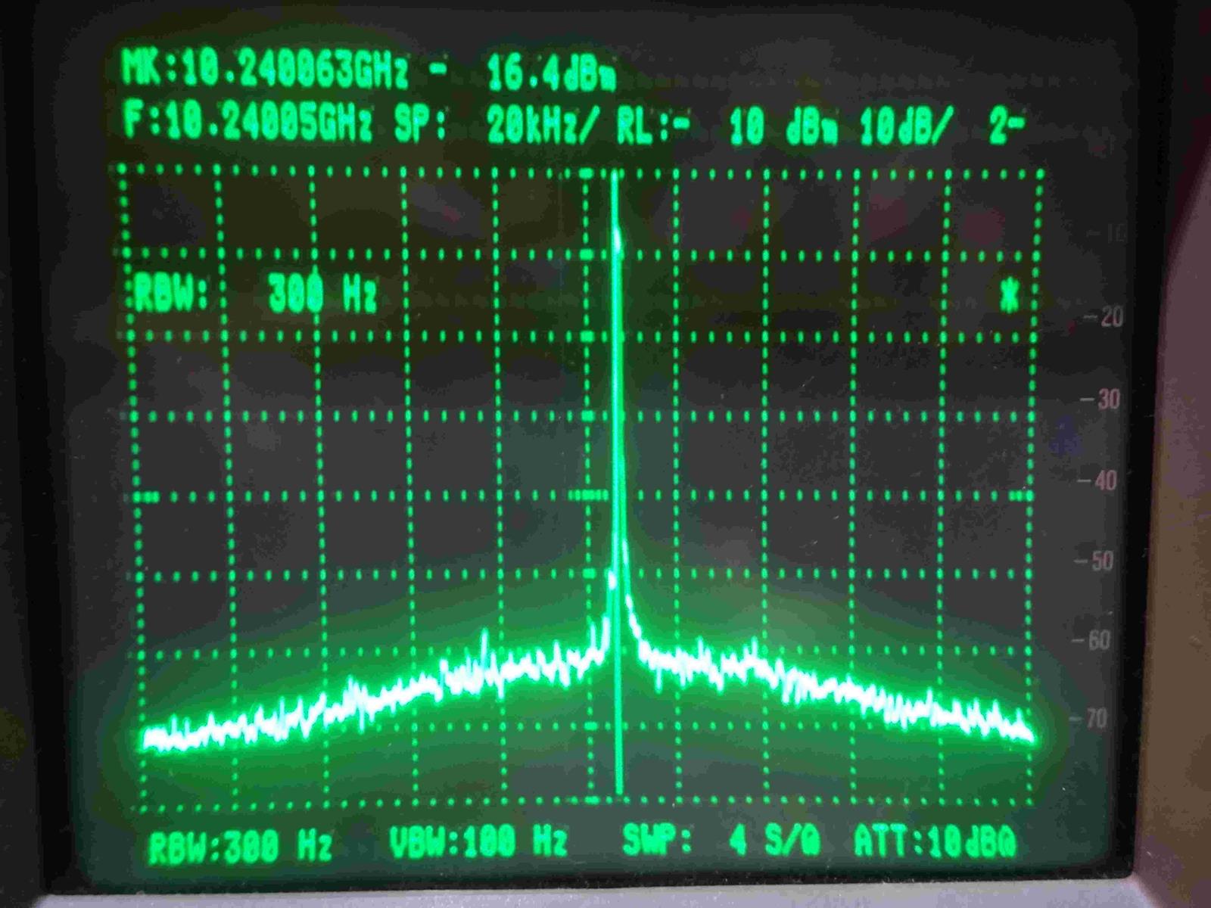This screenshot has height=908, width=1211.
Task: Select the -70 scale label on the bezel
Action: point(1088,717)
